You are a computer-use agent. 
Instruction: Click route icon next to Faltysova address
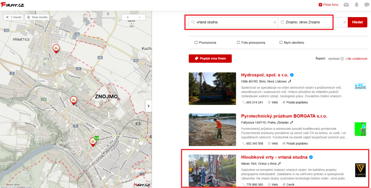292,122
